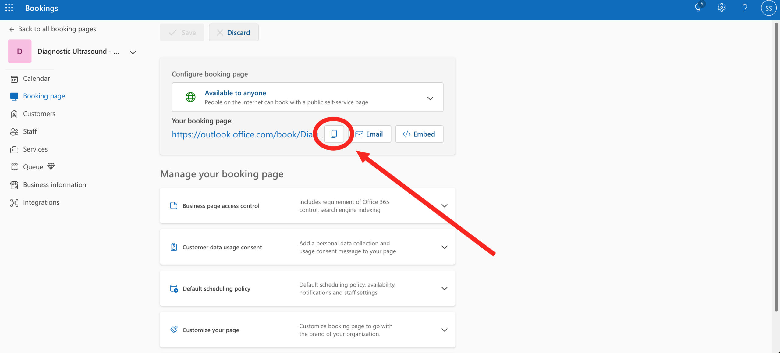Open the outlook.office.com booking page link
The width and height of the screenshot is (780, 353).
click(242, 134)
